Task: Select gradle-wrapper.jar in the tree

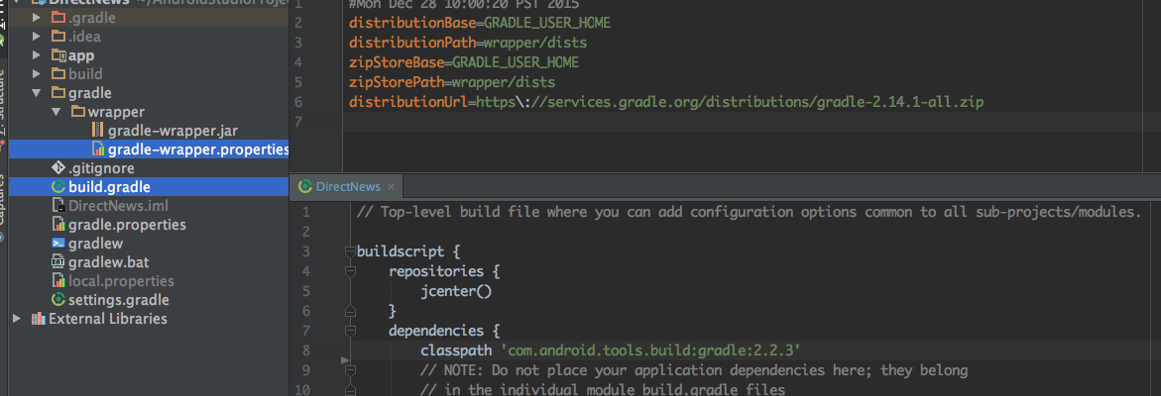Action: tap(173, 131)
